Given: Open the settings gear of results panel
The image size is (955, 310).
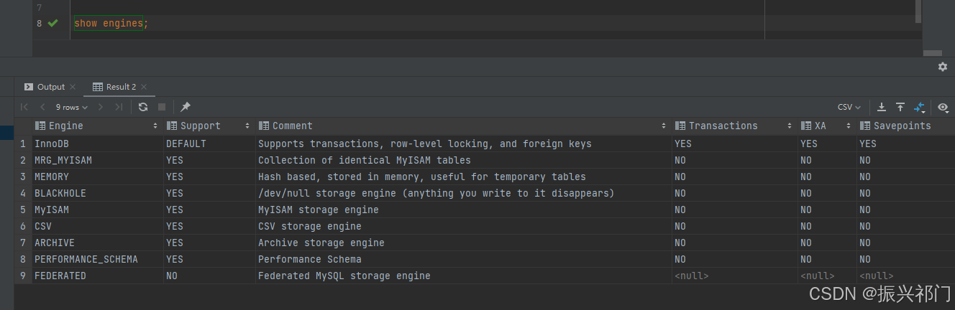Looking at the screenshot, I should [x=943, y=67].
